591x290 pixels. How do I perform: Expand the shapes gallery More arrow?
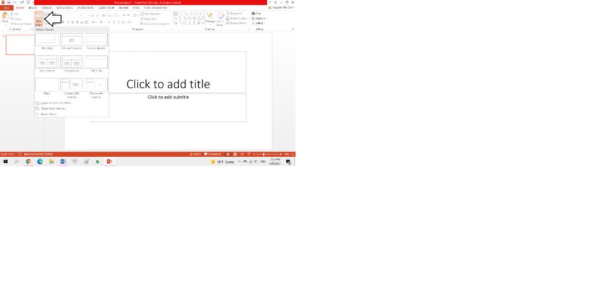point(203,23)
